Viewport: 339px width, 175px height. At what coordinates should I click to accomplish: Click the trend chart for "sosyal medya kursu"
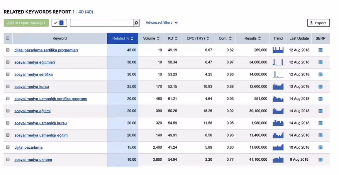[278, 86]
